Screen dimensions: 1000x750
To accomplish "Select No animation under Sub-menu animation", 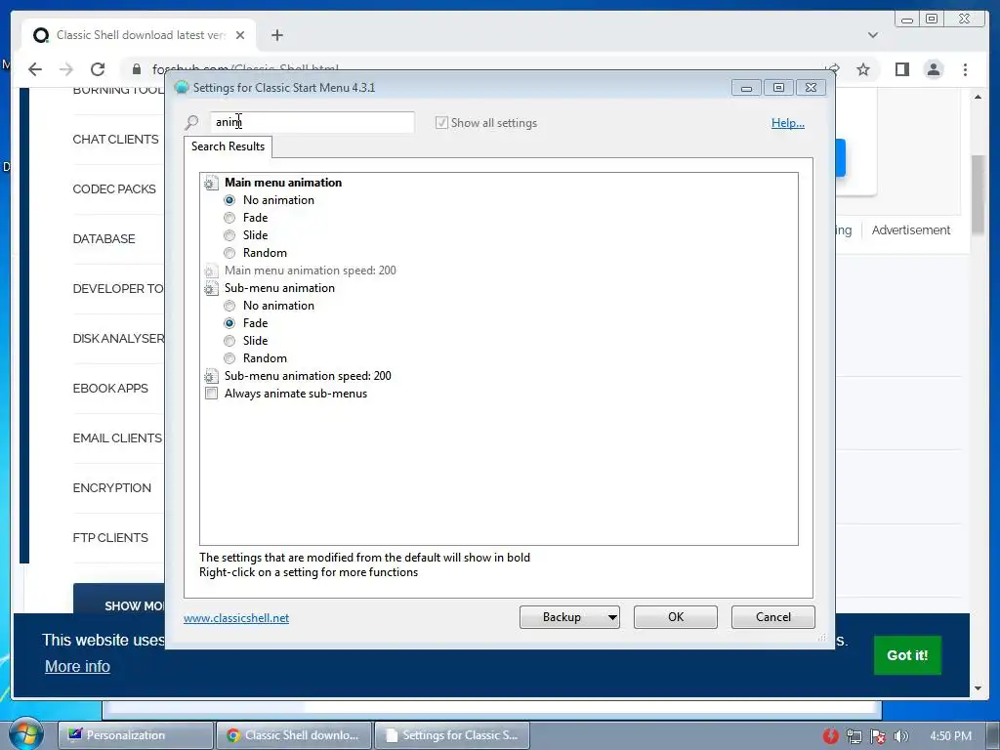I will tap(229, 306).
